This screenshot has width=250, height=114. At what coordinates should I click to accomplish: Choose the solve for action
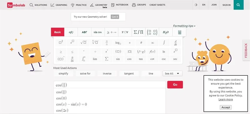coord(85,74)
